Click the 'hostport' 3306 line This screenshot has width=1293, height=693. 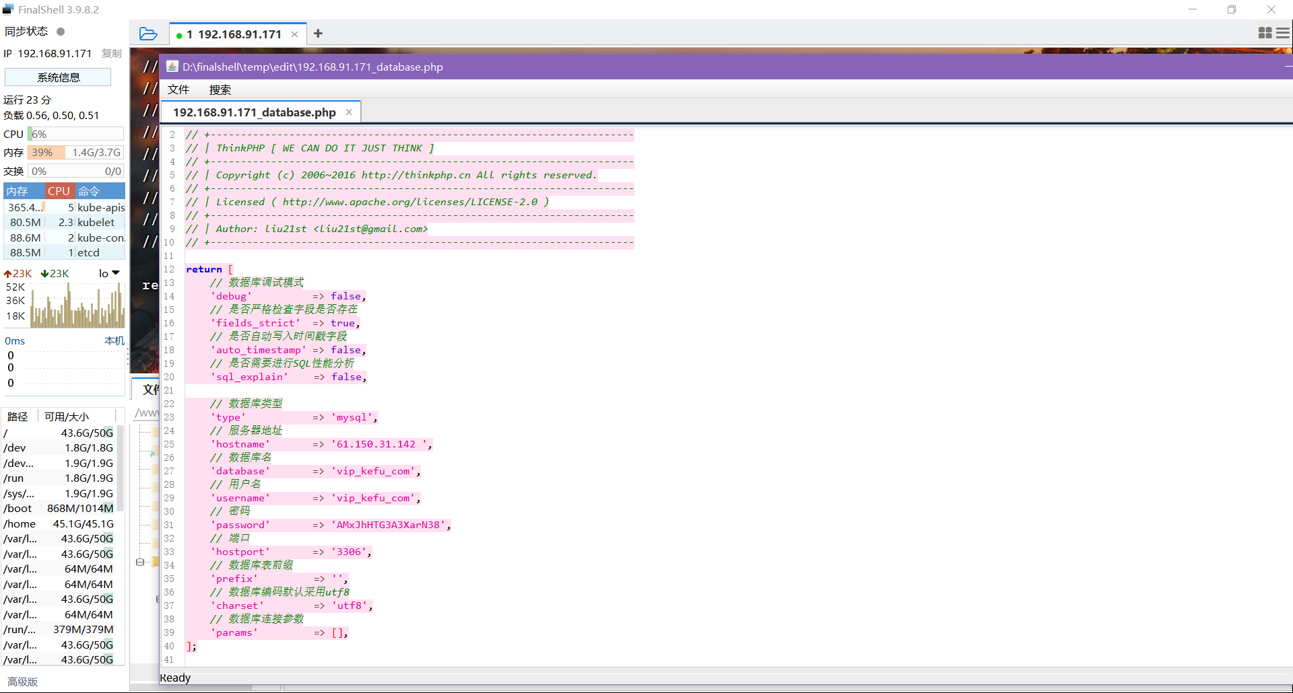[x=291, y=552]
